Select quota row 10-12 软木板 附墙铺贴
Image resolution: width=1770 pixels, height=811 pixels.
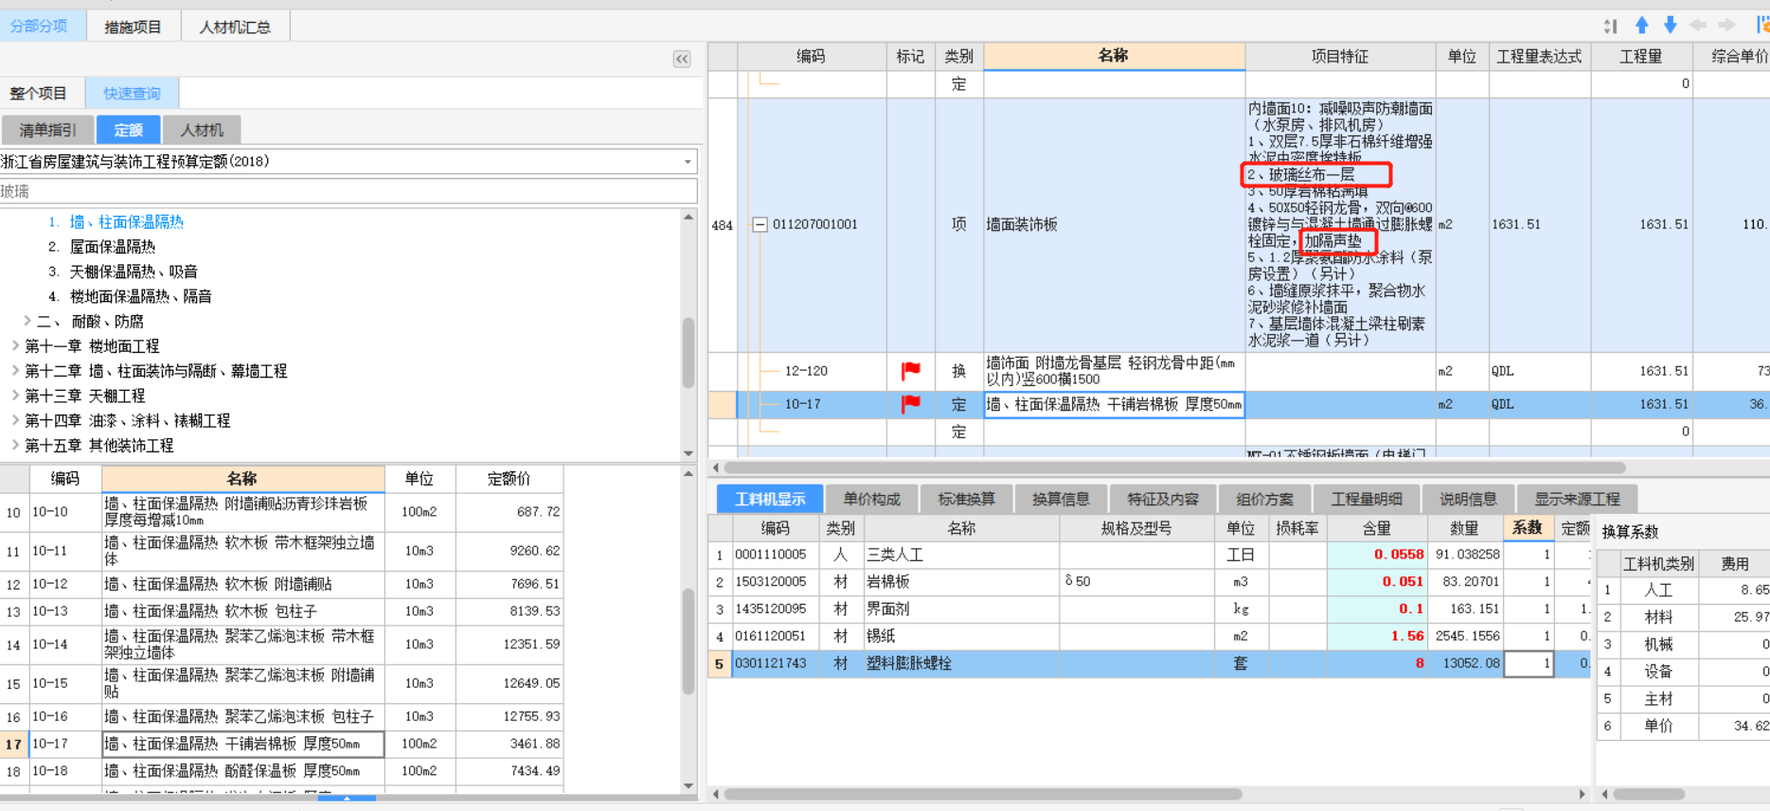[282, 585]
